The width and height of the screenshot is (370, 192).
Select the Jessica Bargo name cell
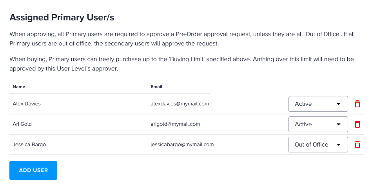pyautogui.click(x=29, y=145)
